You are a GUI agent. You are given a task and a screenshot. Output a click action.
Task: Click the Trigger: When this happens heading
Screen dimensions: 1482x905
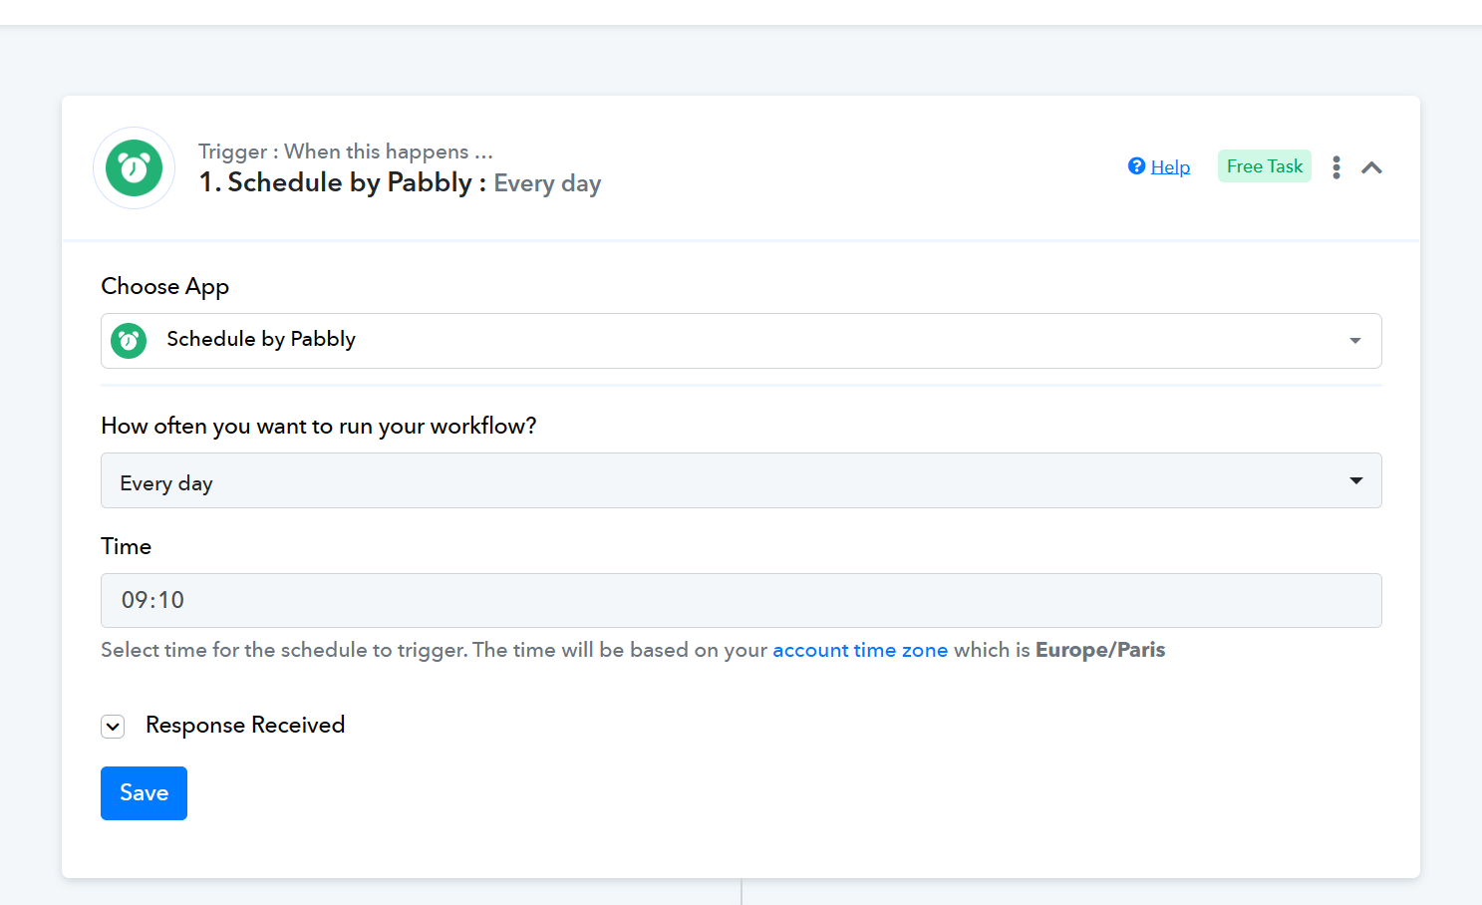(346, 151)
